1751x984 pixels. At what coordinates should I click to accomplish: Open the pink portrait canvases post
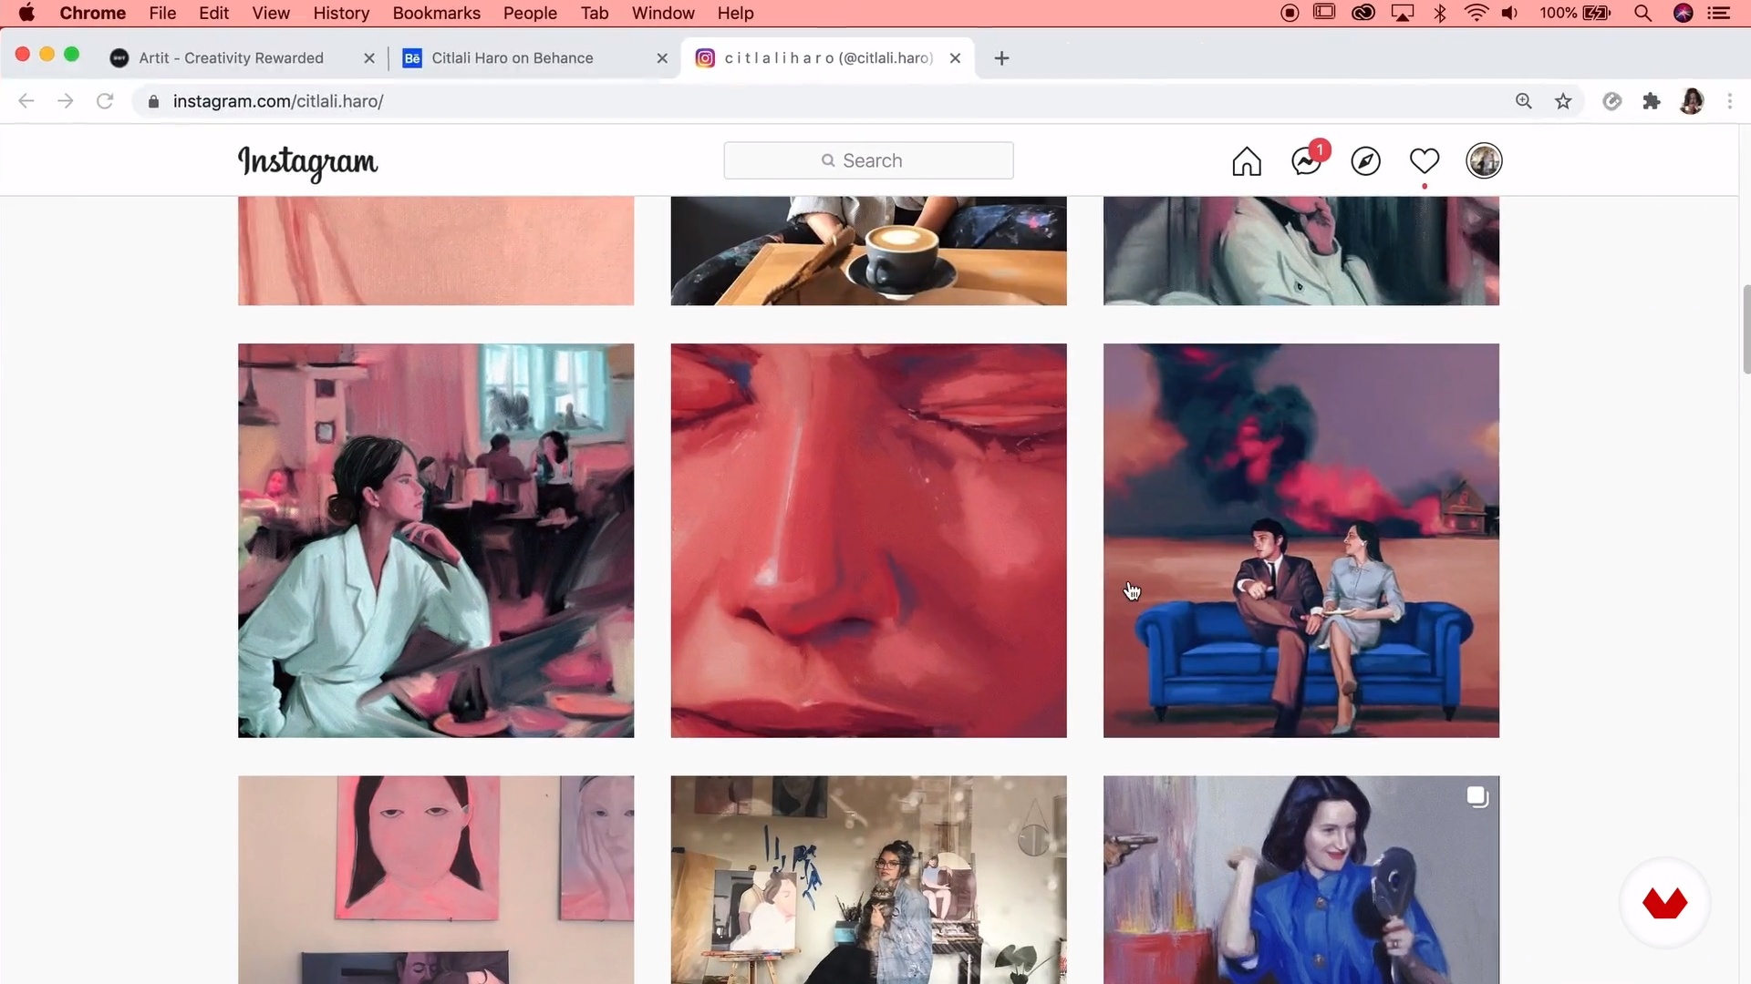(x=436, y=879)
